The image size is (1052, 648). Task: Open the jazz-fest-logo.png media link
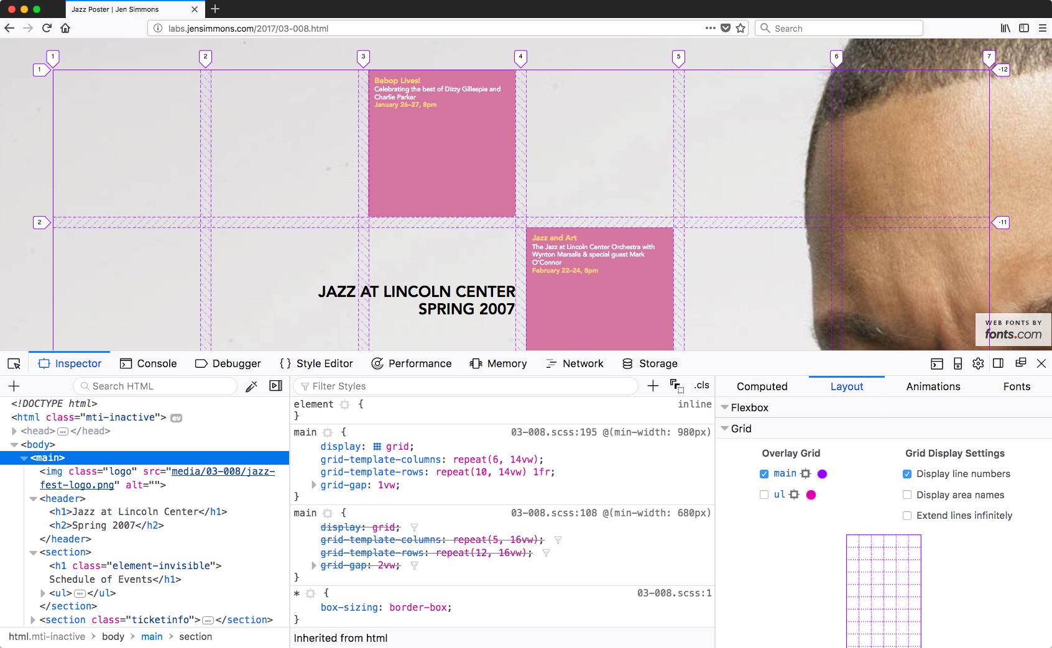coord(157,478)
